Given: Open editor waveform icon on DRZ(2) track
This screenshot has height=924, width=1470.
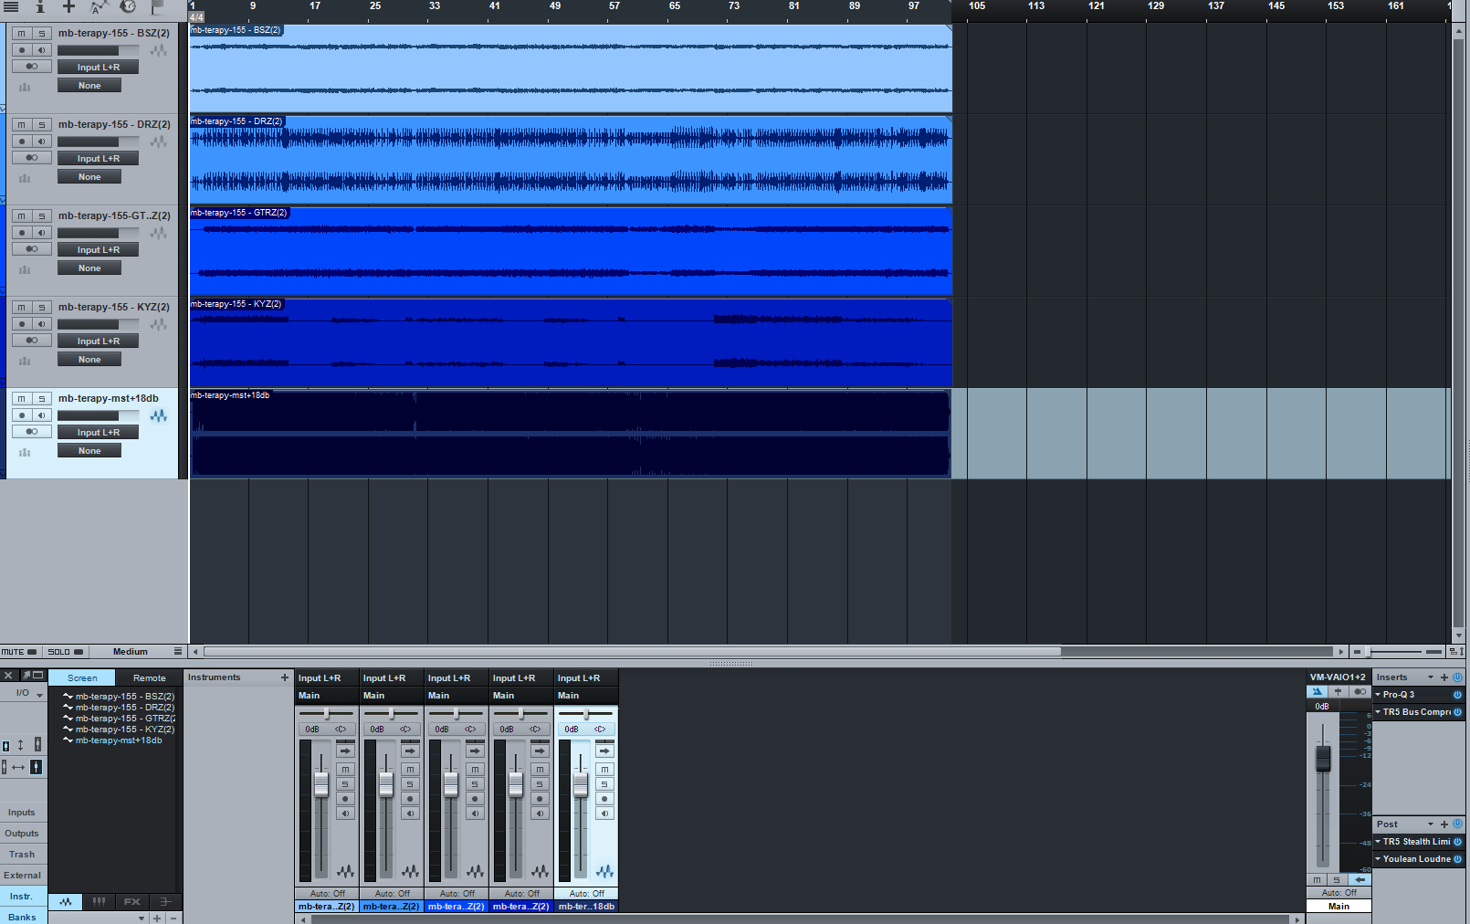Looking at the screenshot, I should [x=159, y=142].
